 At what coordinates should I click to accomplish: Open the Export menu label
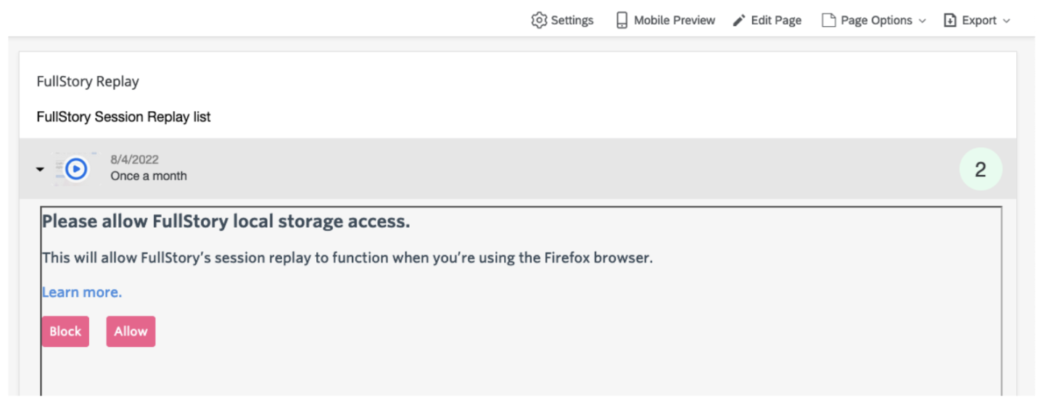point(978,20)
